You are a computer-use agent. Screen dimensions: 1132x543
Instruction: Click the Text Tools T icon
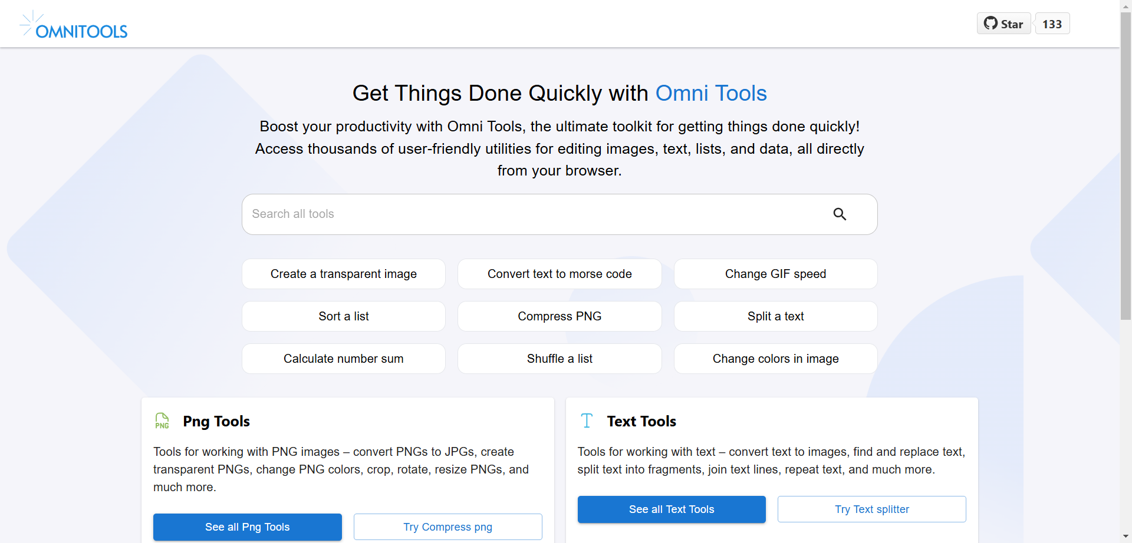click(x=587, y=421)
